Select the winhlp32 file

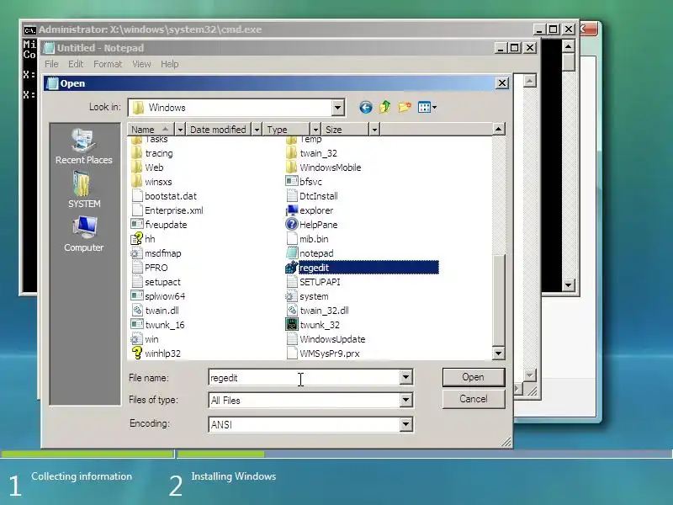[x=156, y=353]
